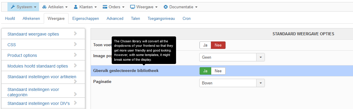
Task: Click the Gberuik geslecteeerde bibliotheek label
Action: click(126, 71)
